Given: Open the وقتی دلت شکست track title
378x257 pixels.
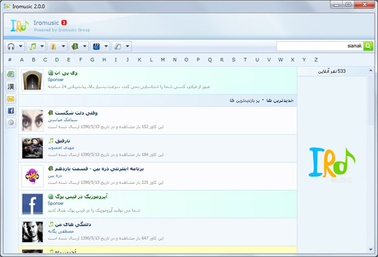Looking at the screenshot, I should click(x=76, y=113).
